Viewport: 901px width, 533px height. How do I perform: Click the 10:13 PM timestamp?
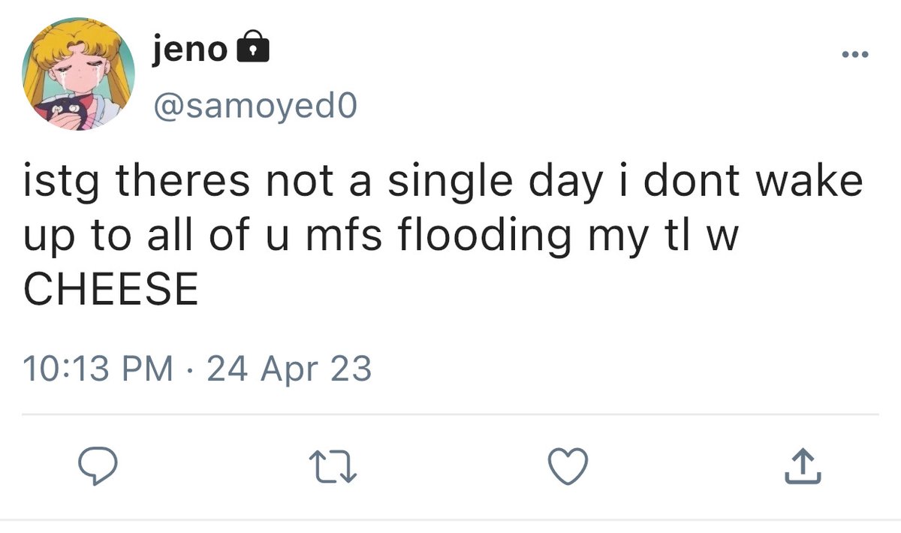98,369
